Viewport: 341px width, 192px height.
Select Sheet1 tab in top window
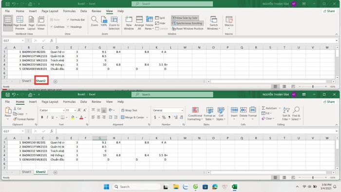[26, 81]
